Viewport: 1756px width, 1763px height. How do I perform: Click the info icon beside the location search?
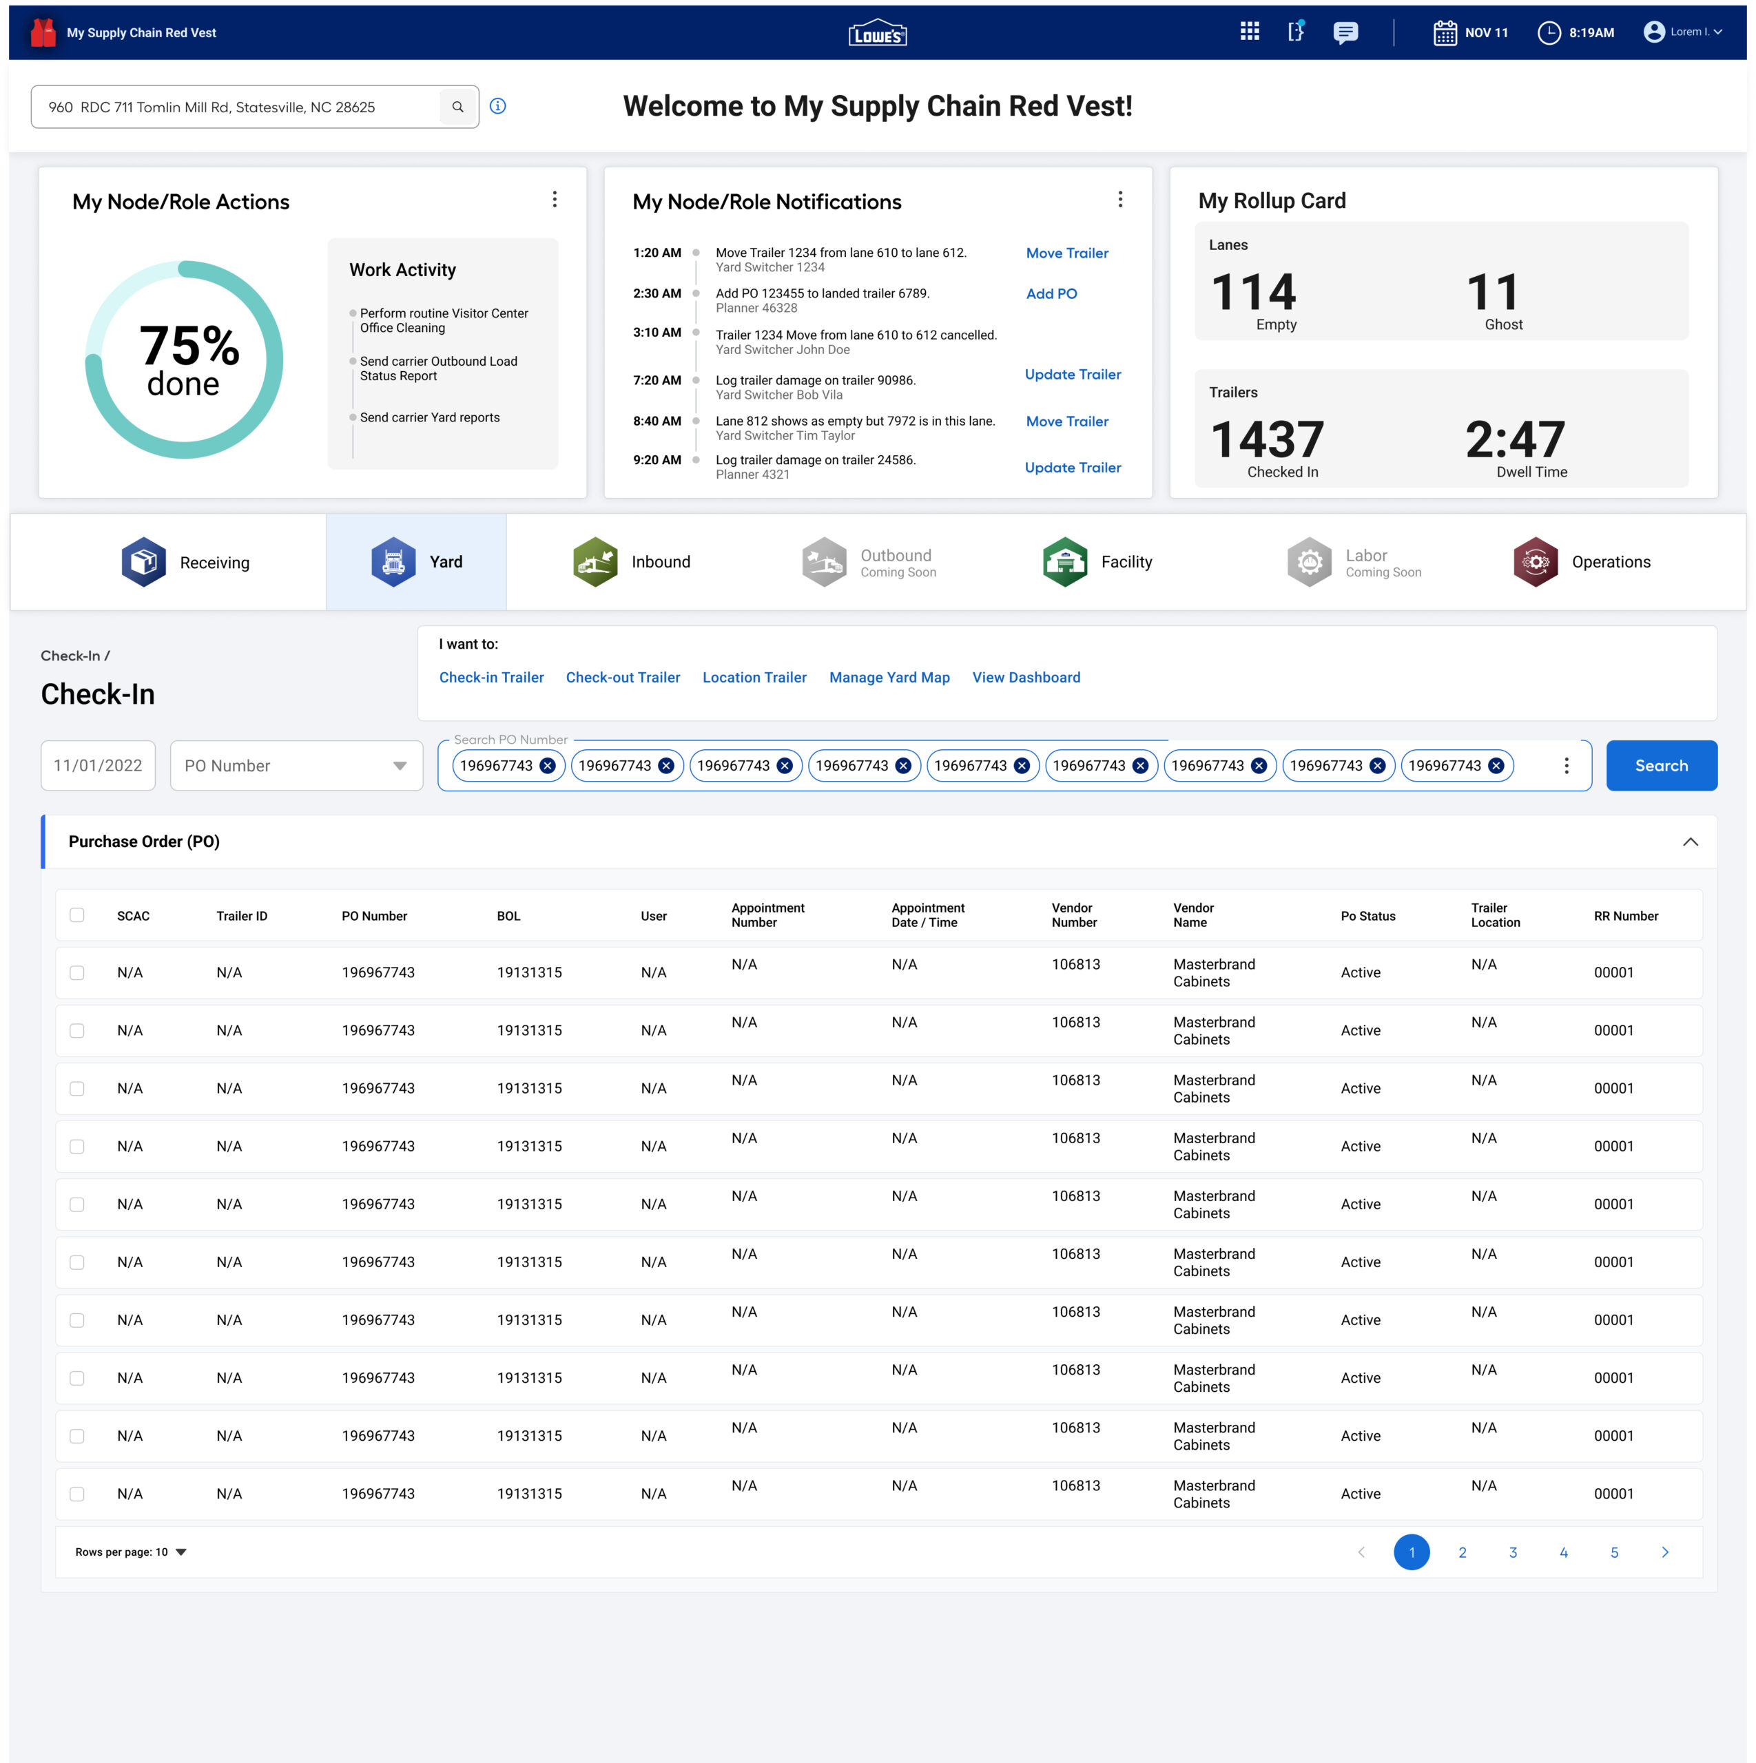[x=497, y=106]
